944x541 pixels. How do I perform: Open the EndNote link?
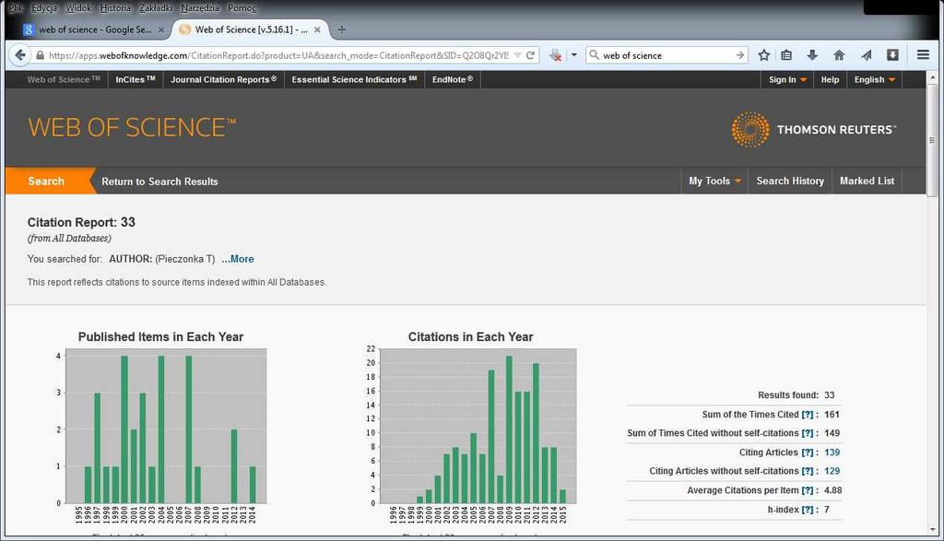tap(452, 79)
